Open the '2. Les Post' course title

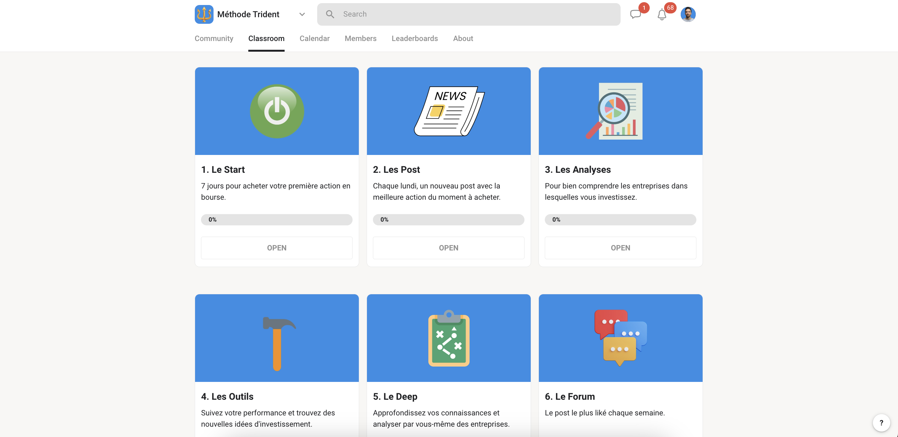[396, 169]
